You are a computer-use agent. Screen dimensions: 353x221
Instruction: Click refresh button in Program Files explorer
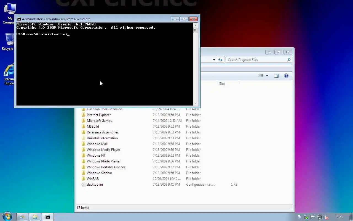220,60
